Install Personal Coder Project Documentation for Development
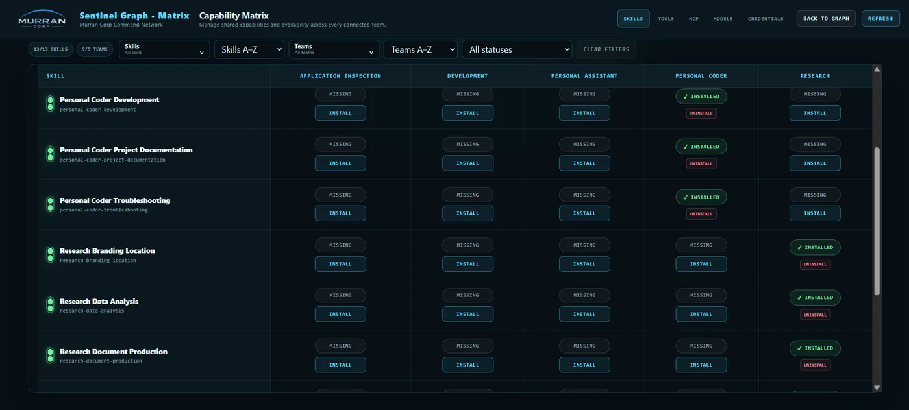Image resolution: width=909 pixels, height=410 pixels. coord(467,163)
